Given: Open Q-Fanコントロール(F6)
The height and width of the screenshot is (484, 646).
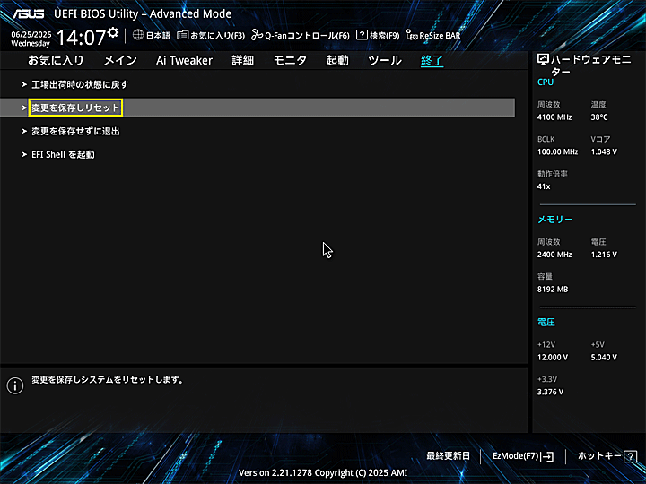Looking at the screenshot, I should point(307,36).
